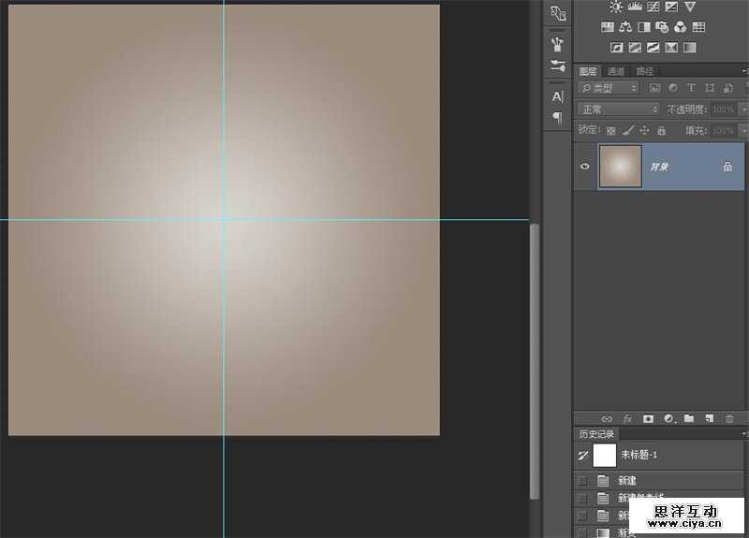Screen dimensions: 749x538
Task: Click the add layer style fx icon
Action: pos(627,418)
